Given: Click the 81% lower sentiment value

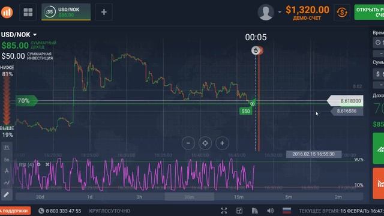Looking at the screenshot, I should tap(7, 74).
